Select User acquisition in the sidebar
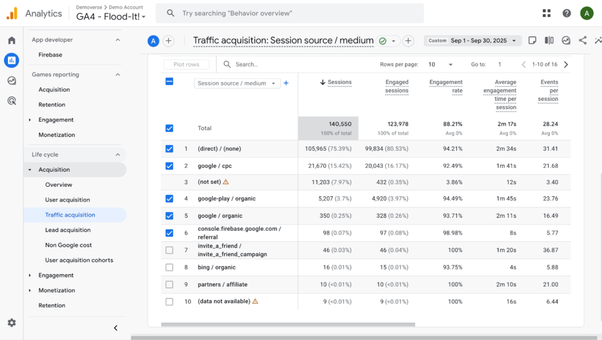 68,200
